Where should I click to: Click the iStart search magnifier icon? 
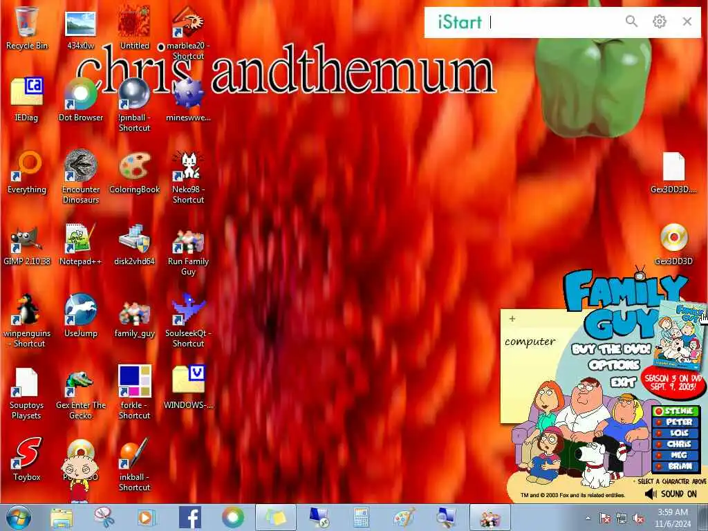(631, 21)
